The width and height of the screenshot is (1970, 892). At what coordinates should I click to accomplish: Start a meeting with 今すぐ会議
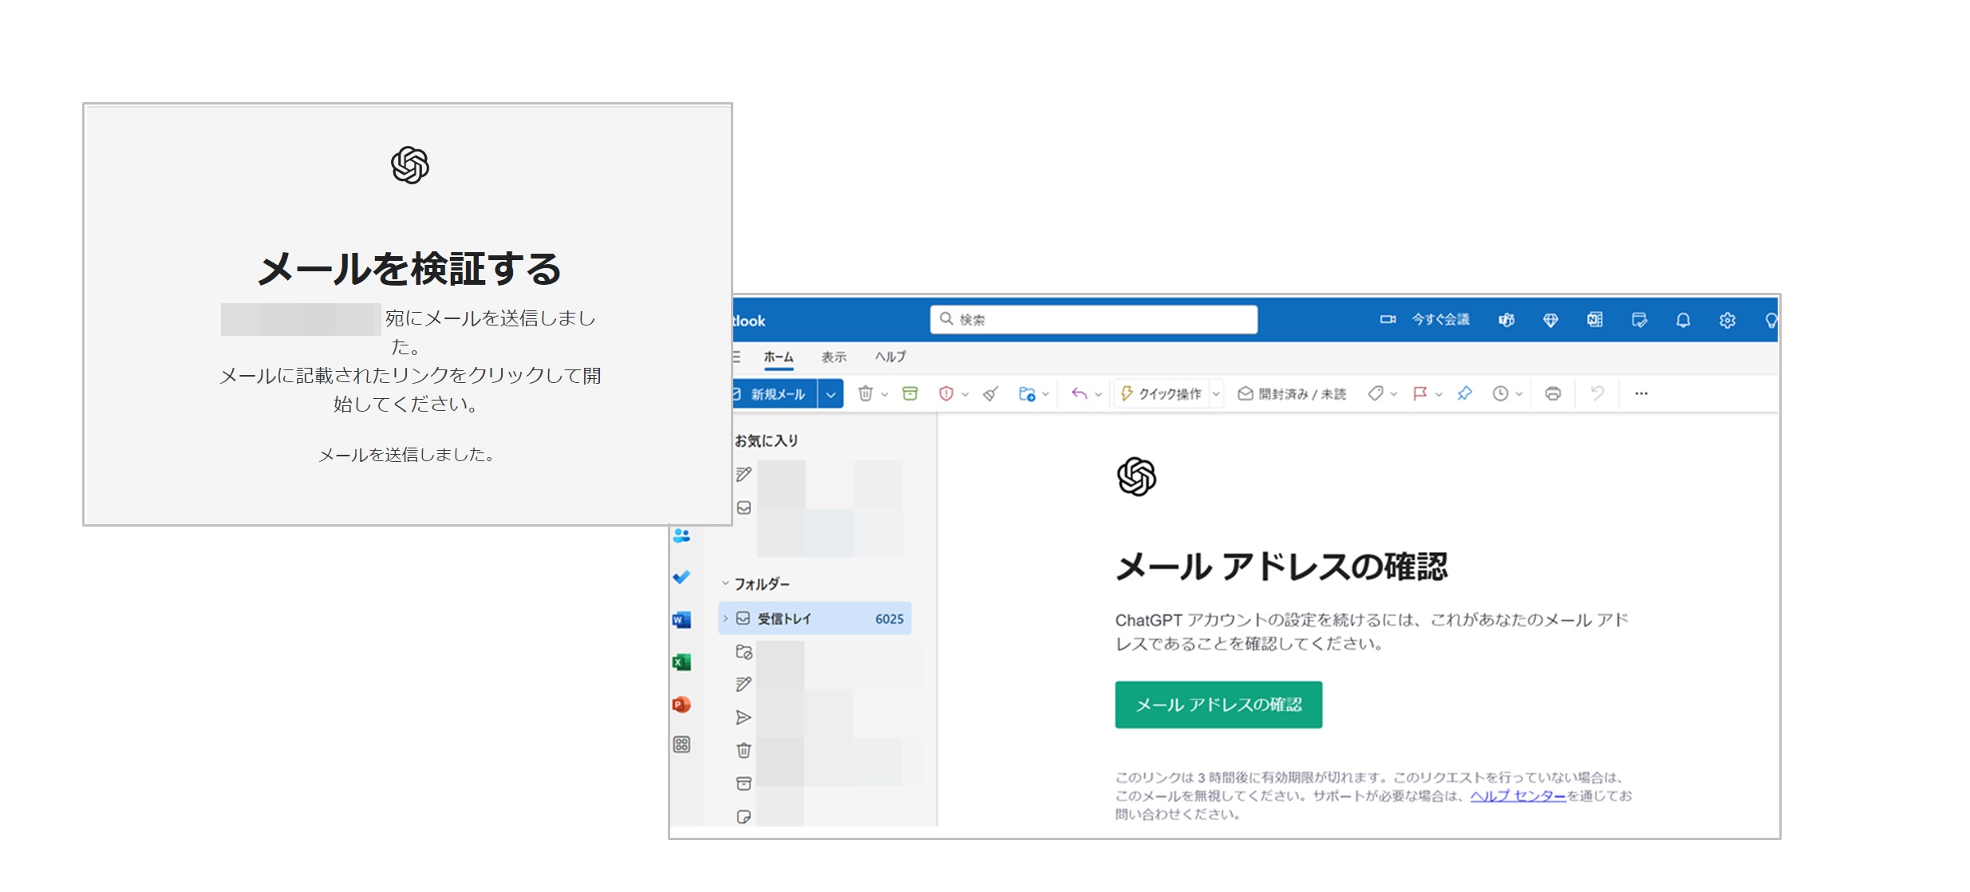tap(1425, 319)
